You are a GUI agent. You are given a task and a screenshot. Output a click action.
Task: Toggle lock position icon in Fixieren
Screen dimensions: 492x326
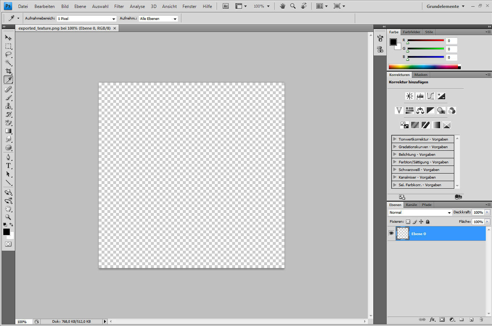(x=421, y=222)
